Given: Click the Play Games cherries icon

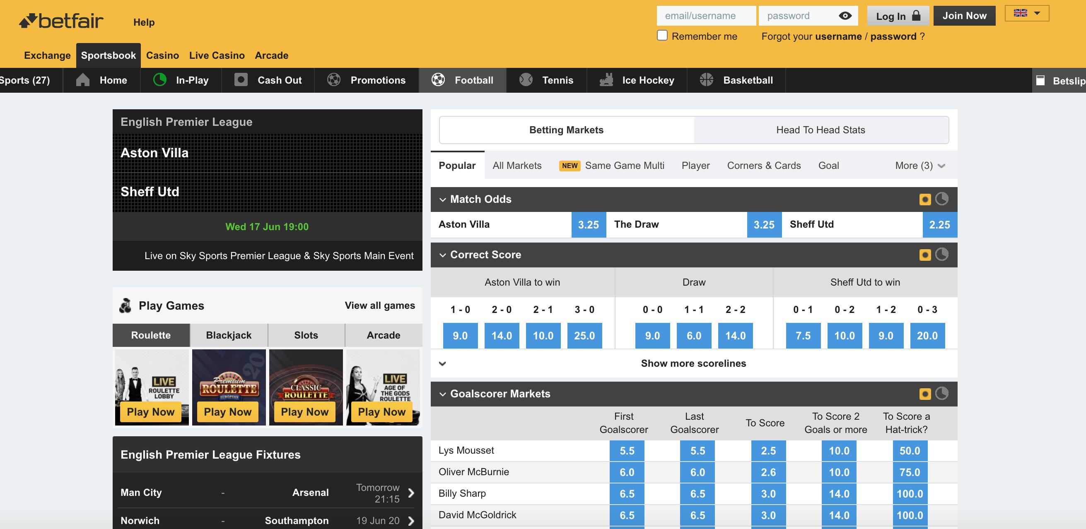Looking at the screenshot, I should tap(125, 305).
